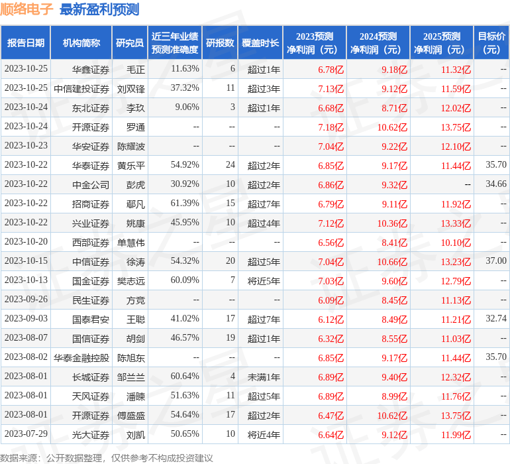Click target price 37.00
The image size is (510, 464).
click(496, 261)
